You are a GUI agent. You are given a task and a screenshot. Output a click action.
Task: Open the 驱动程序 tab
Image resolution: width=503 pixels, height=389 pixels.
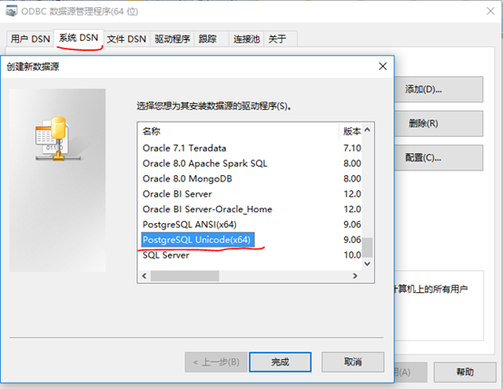point(173,39)
